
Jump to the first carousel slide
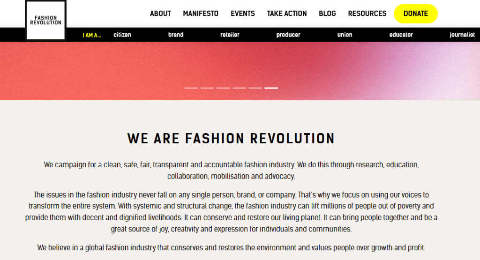pyautogui.click(x=191, y=88)
